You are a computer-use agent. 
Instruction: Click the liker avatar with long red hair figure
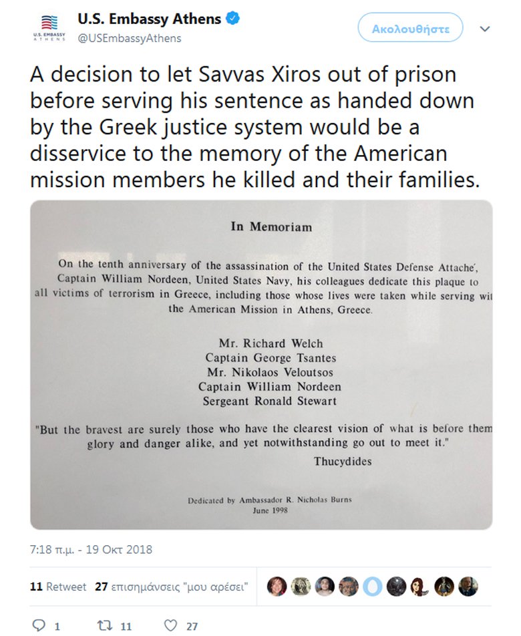[x=420, y=587]
